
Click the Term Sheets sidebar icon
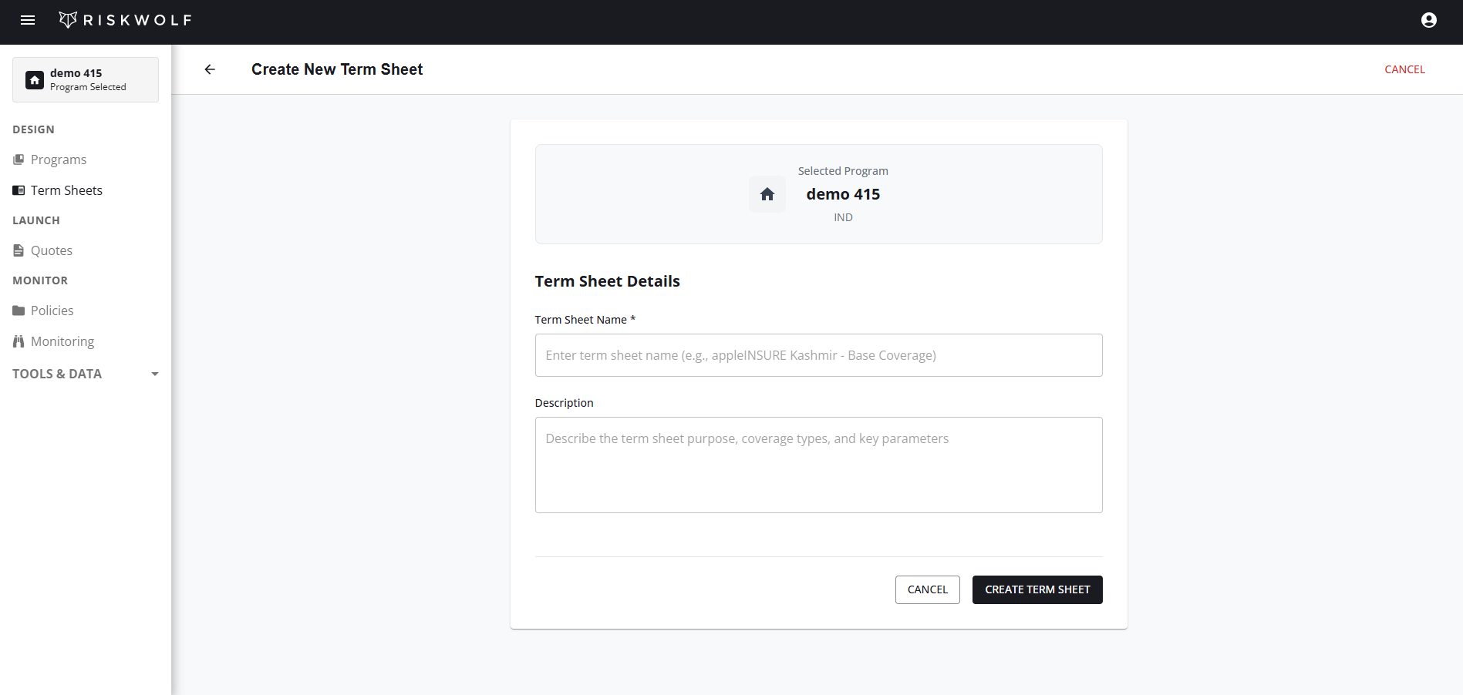[18, 190]
